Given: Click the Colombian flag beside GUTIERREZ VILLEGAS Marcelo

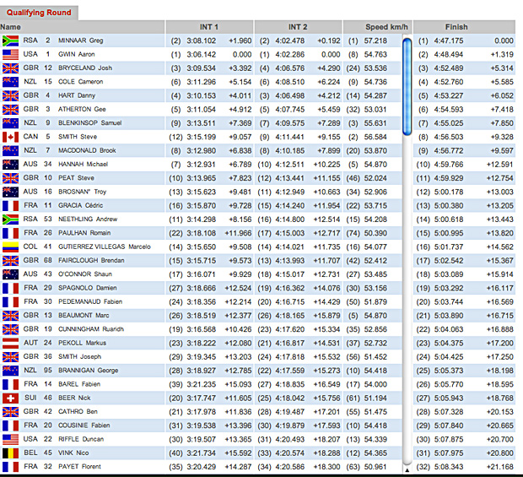Looking at the screenshot, I should click(12, 247).
